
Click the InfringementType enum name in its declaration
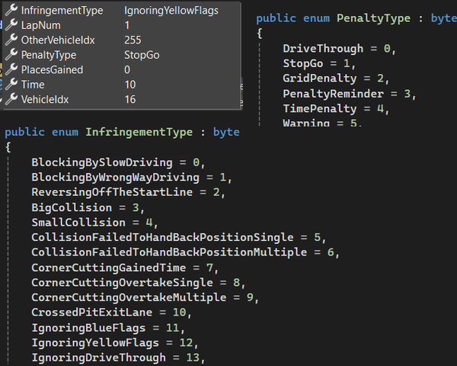139,132
